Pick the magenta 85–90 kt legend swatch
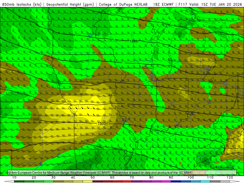 (x=166, y=181)
